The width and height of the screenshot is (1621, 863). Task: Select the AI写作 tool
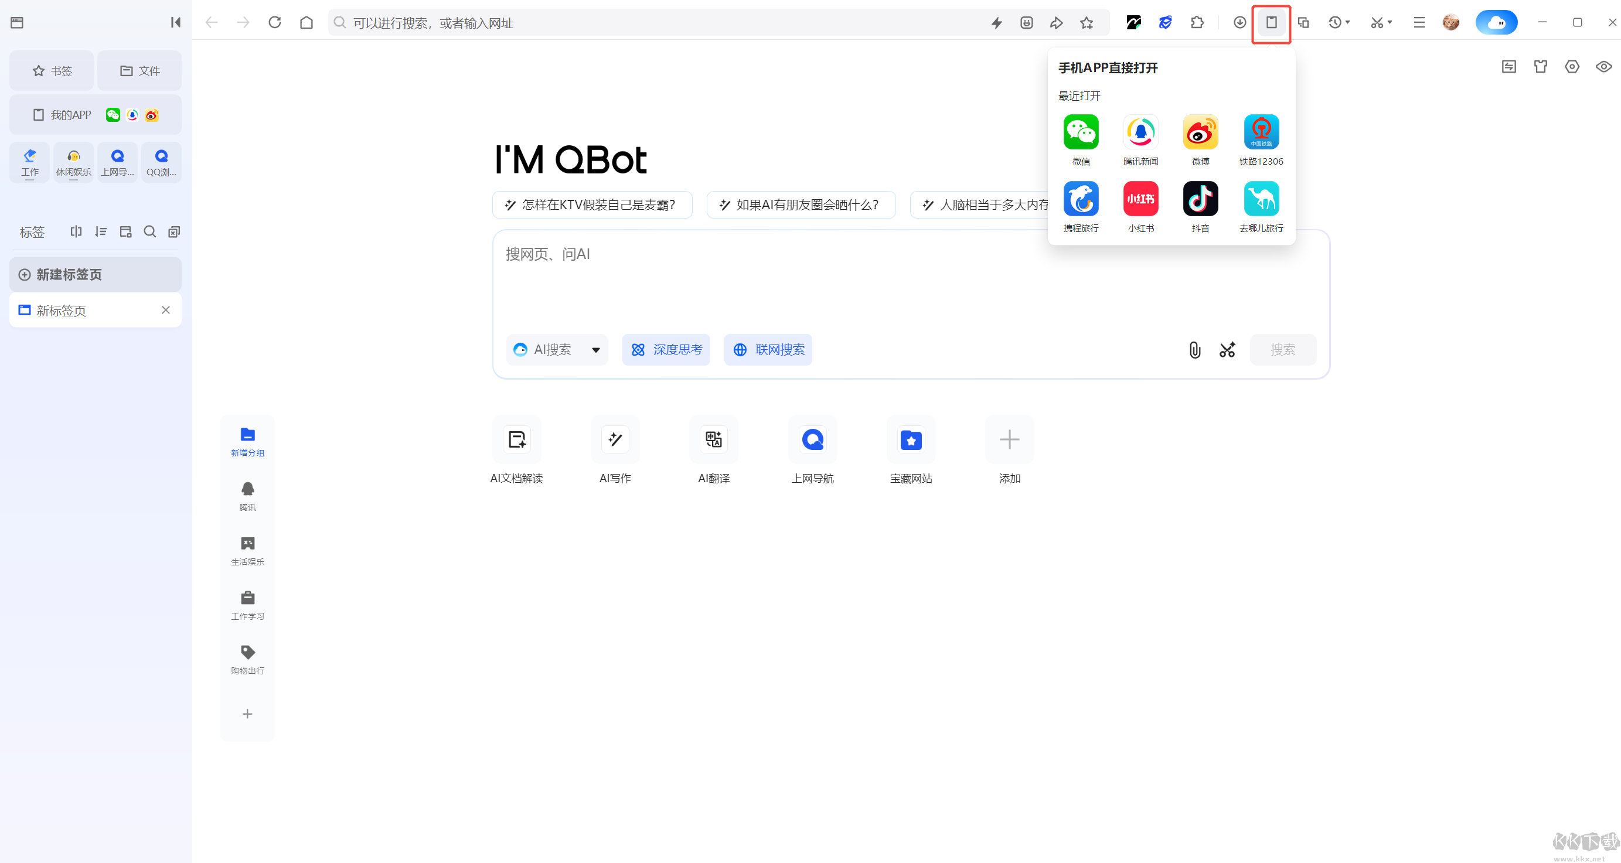tap(615, 450)
